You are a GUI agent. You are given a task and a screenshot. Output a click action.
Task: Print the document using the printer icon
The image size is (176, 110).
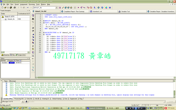pos(15,8)
